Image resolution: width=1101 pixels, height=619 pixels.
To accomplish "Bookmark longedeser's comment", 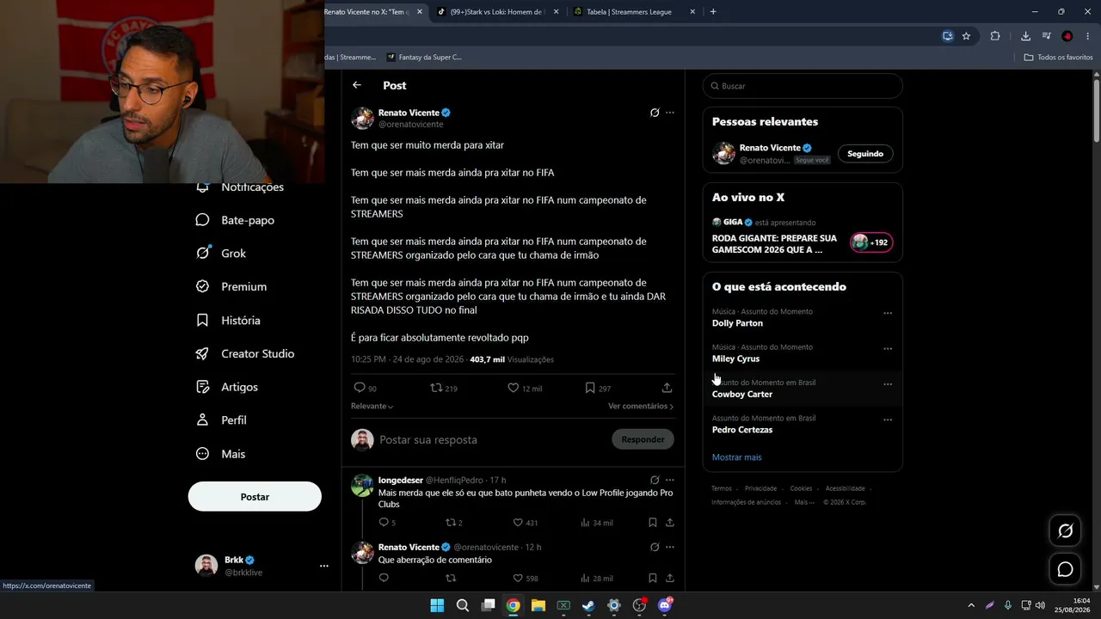I will pyautogui.click(x=653, y=522).
